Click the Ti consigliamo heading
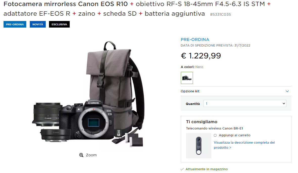 (202, 122)
